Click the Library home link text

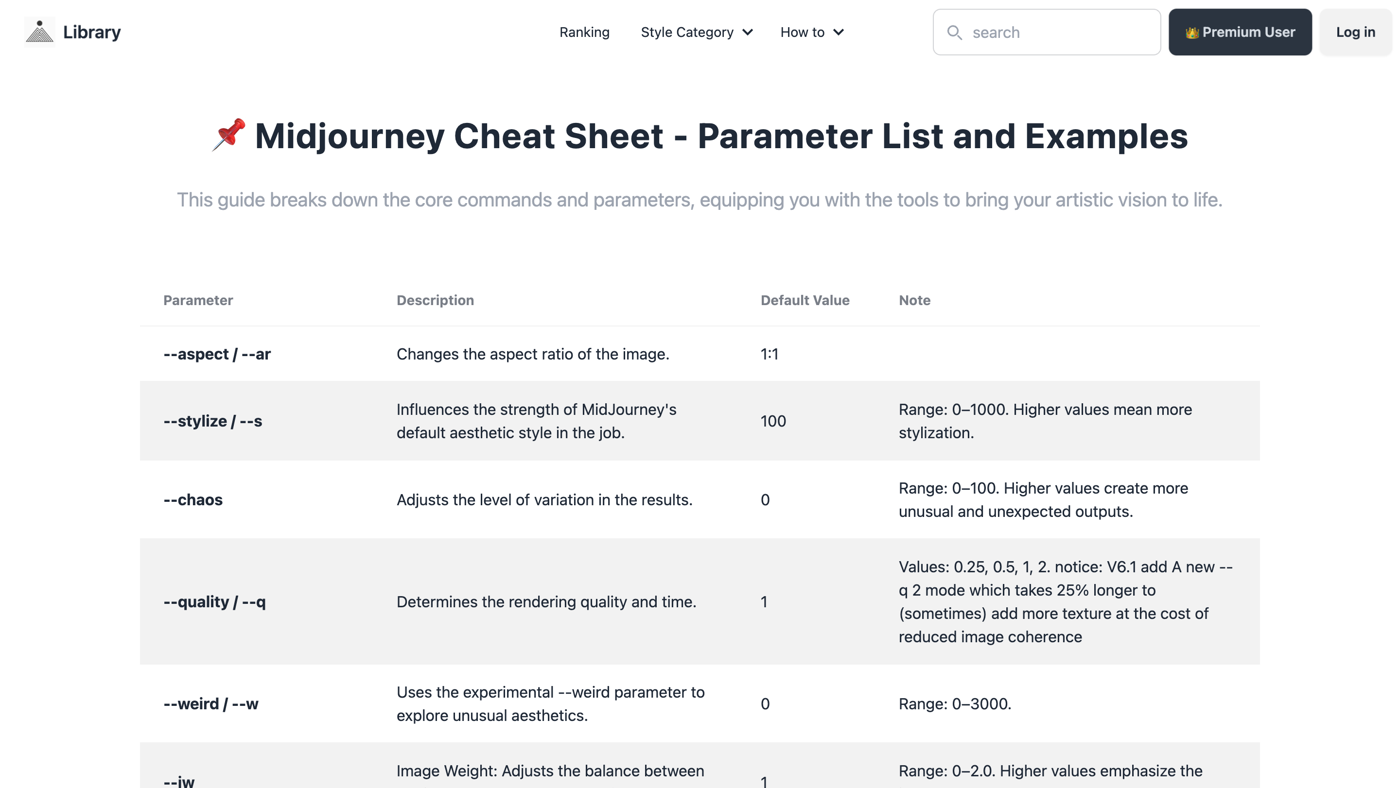coord(92,32)
